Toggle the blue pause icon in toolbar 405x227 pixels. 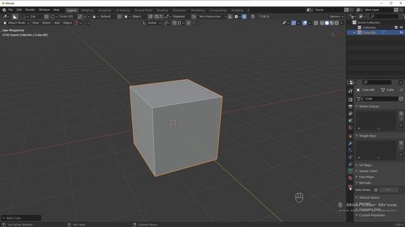[x=244, y=16]
